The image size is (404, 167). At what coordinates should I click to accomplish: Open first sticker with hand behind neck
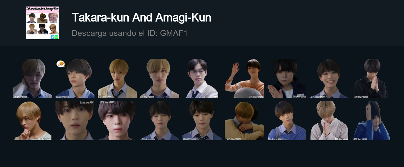pos(33,78)
